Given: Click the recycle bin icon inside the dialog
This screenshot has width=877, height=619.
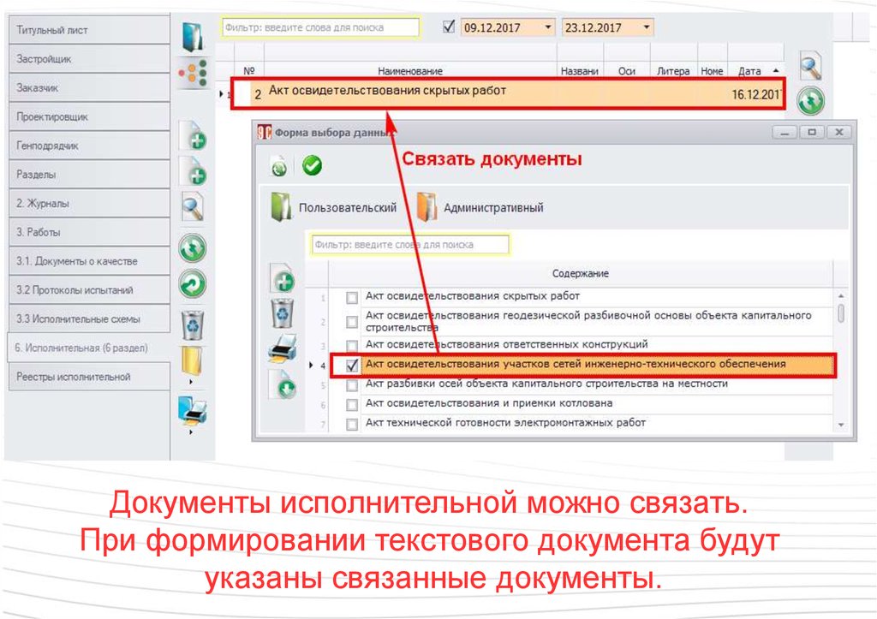Looking at the screenshot, I should point(283,313).
